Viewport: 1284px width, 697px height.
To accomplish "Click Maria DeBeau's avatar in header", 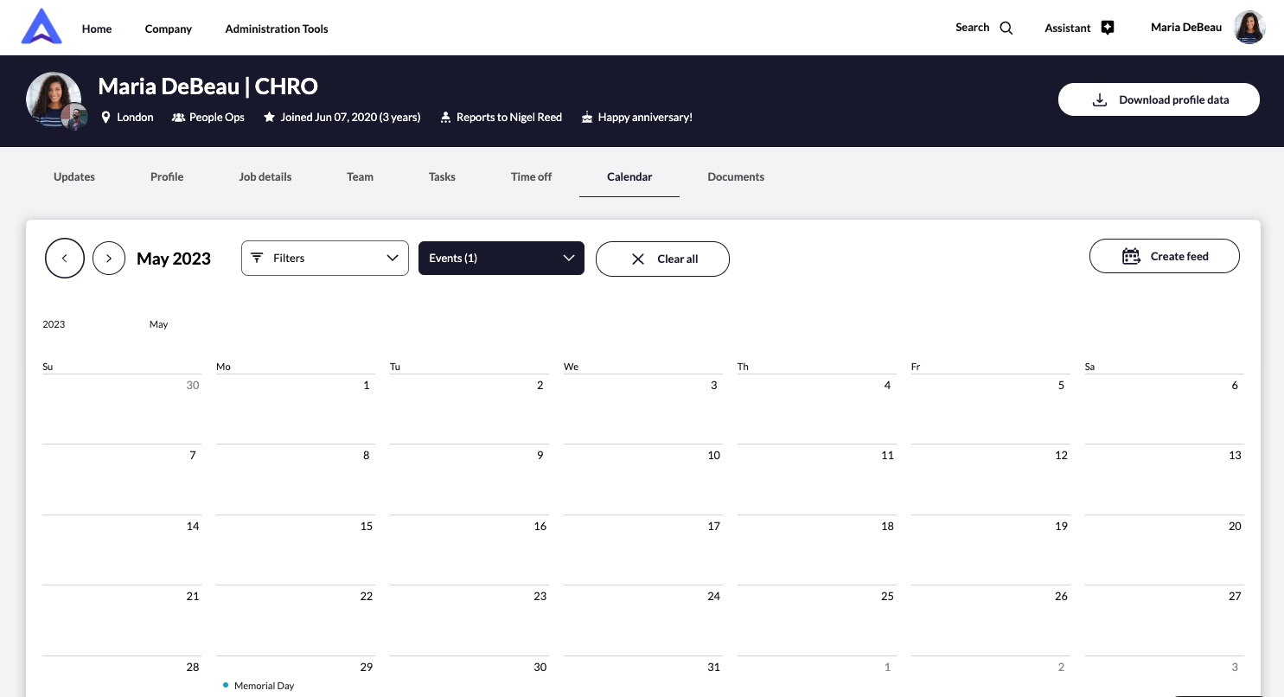I will click(1249, 28).
